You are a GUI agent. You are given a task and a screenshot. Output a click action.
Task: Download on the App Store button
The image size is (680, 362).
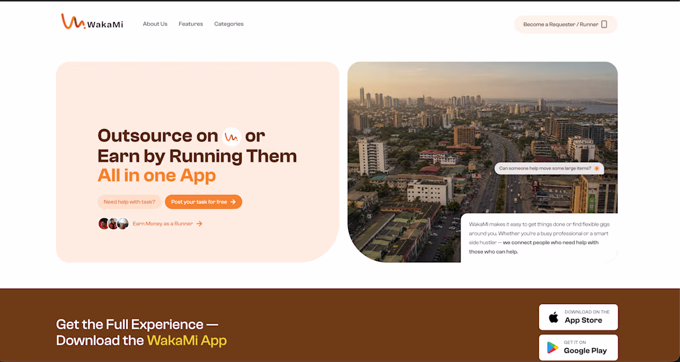[579, 317]
